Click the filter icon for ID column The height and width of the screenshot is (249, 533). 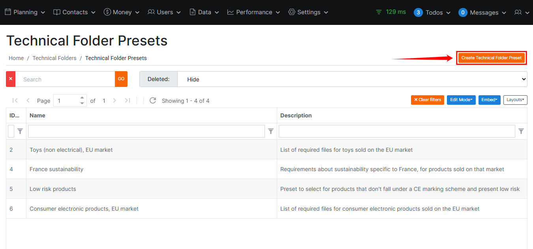click(20, 131)
